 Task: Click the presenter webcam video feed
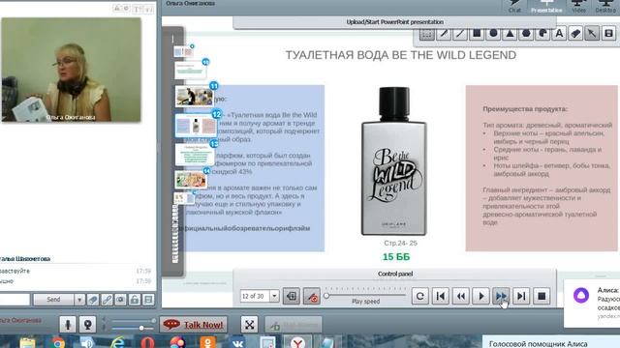click(71, 70)
